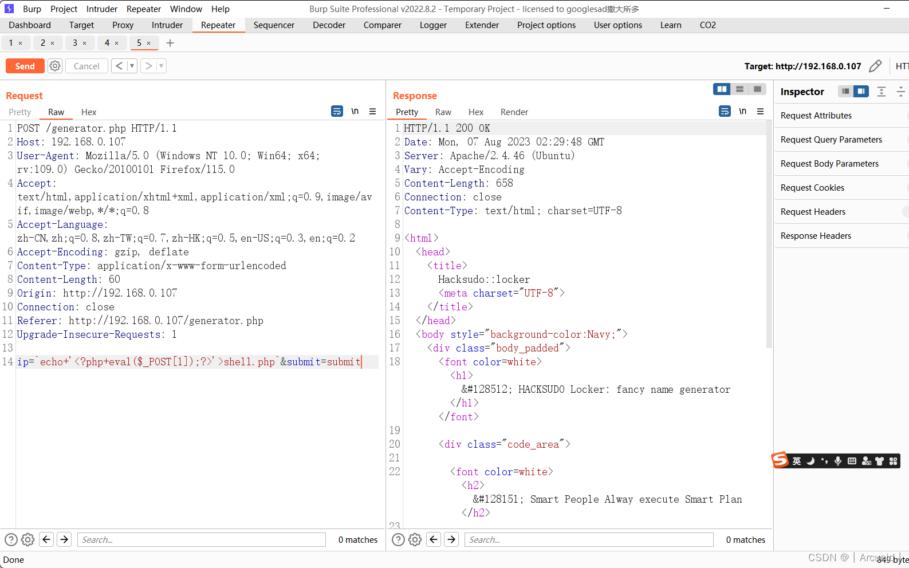The width and height of the screenshot is (909, 568).
Task: Switch to the Proxy tab
Action: tap(123, 25)
